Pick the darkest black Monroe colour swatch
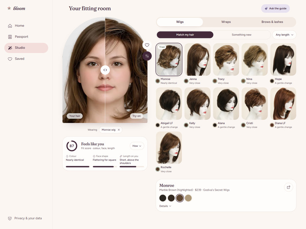Viewport: 306px width, 229px height. (163, 198)
